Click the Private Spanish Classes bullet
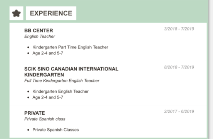 click(55, 130)
